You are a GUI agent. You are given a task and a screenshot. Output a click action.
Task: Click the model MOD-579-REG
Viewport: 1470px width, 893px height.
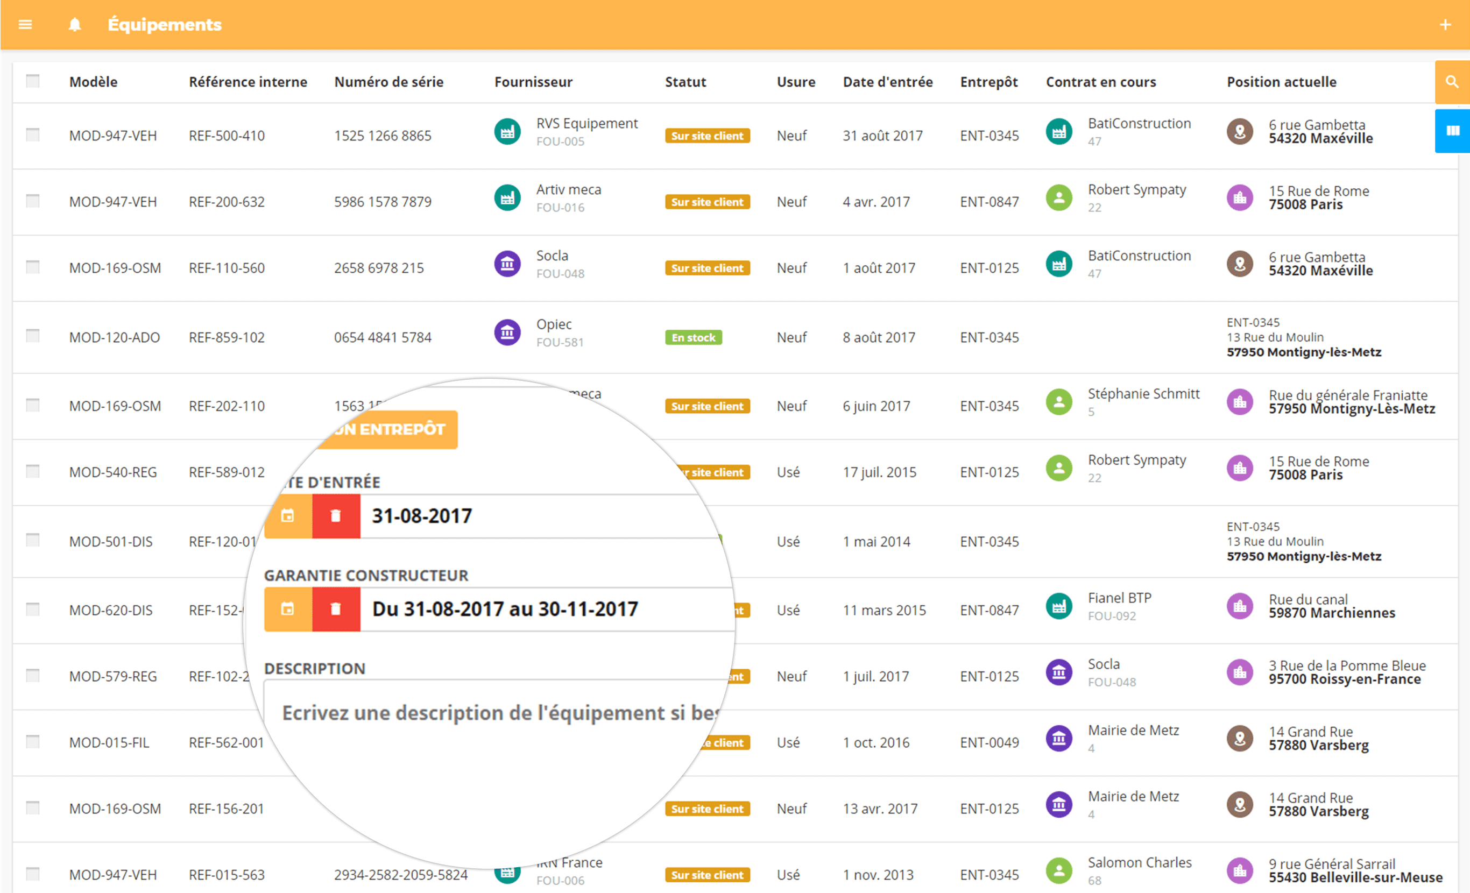coord(113,677)
